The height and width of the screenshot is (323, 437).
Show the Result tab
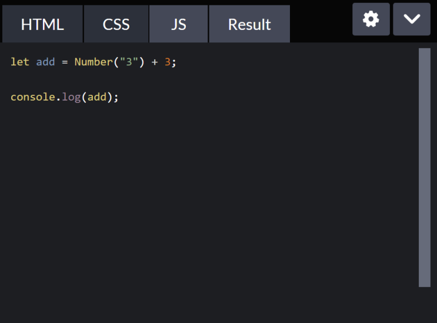pyautogui.click(x=249, y=24)
